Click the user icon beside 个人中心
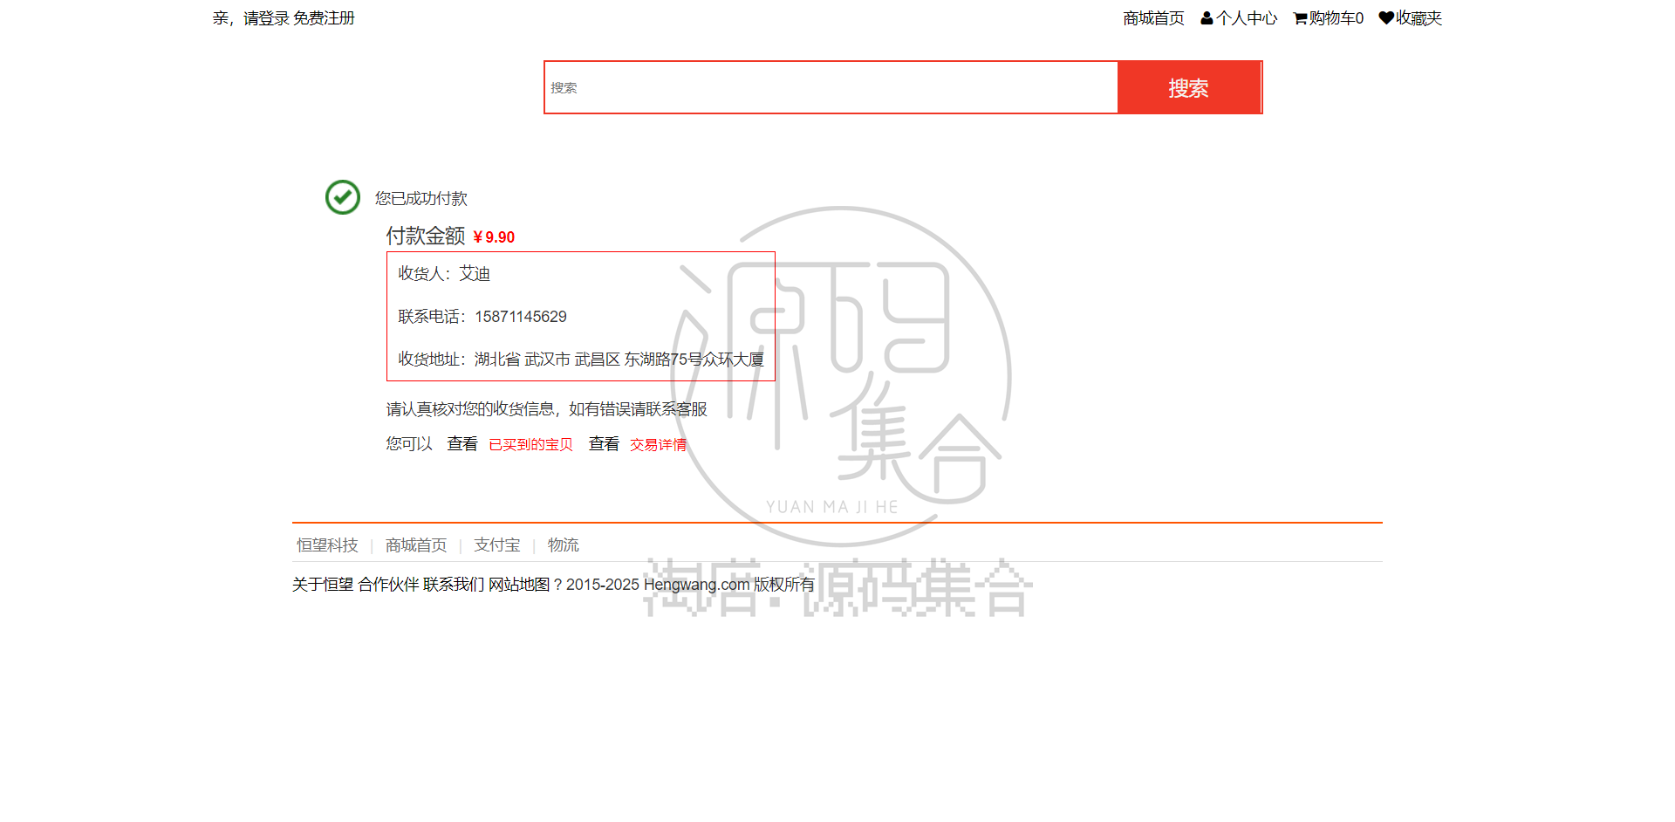 click(x=1207, y=18)
